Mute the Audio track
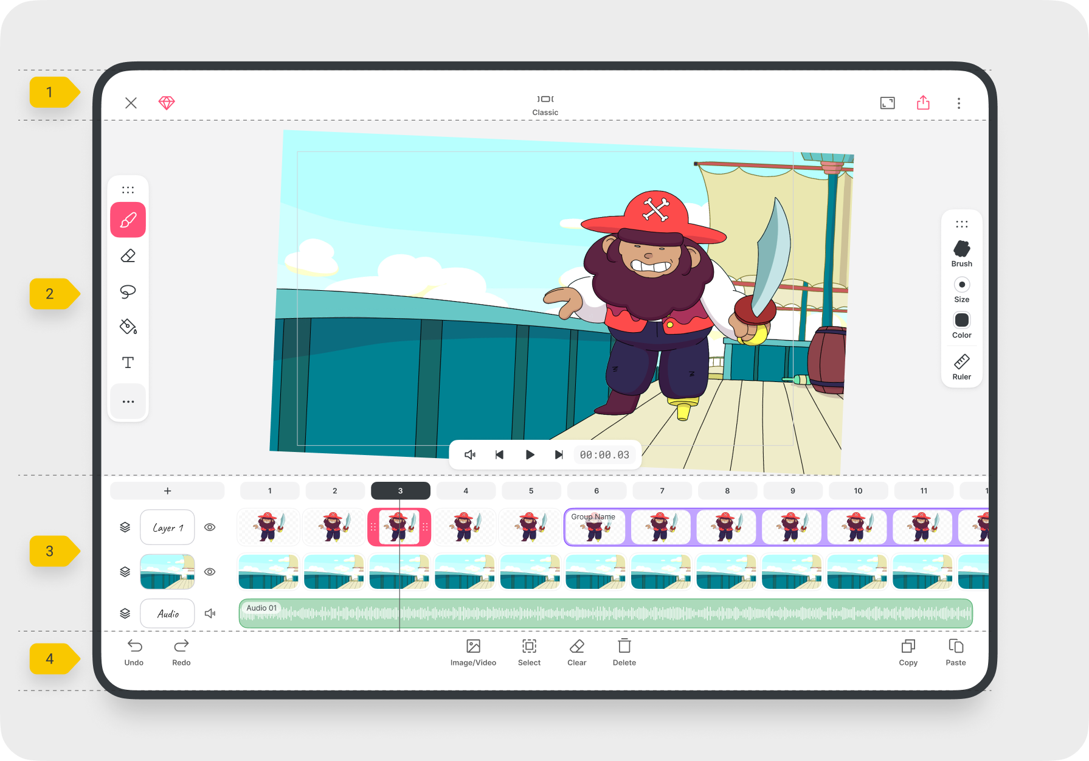This screenshot has width=1089, height=761. [x=210, y=613]
